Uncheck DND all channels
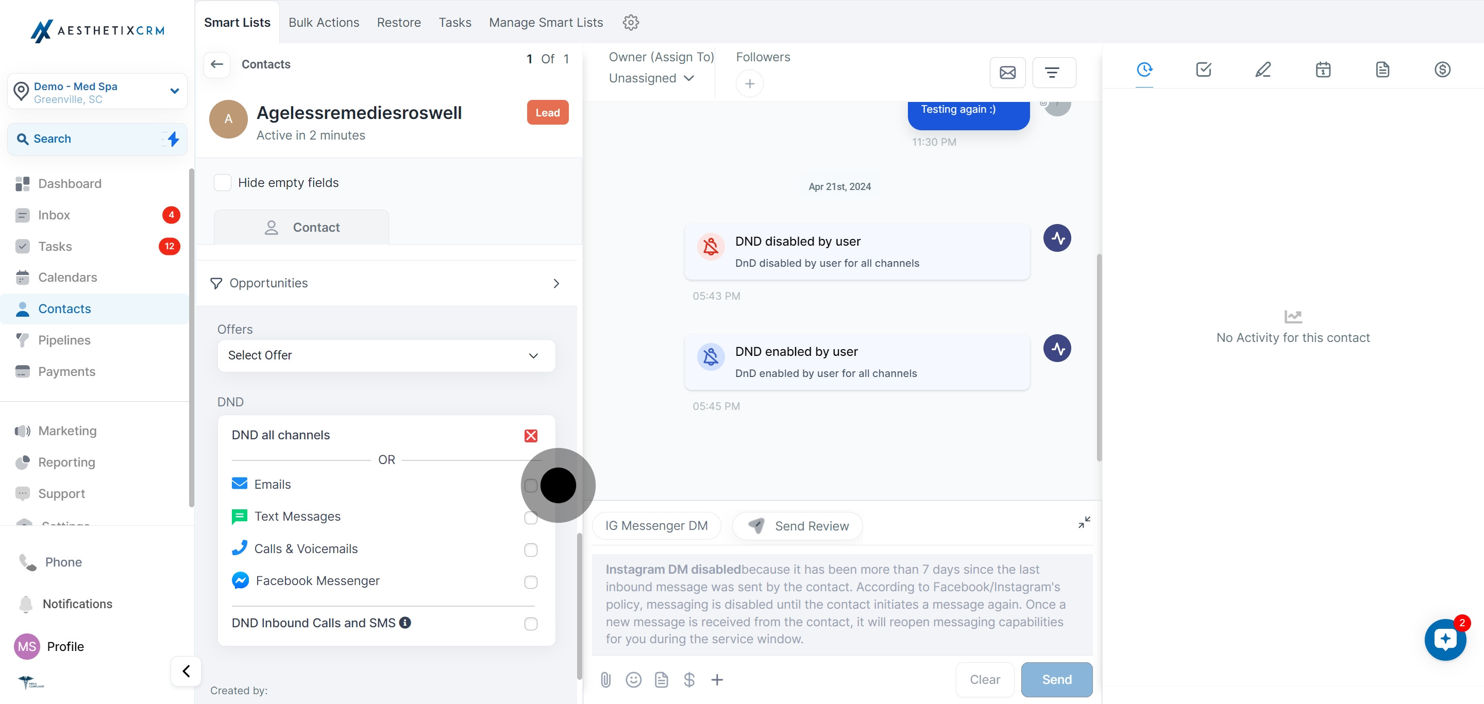The height and width of the screenshot is (704, 1484). 531,436
